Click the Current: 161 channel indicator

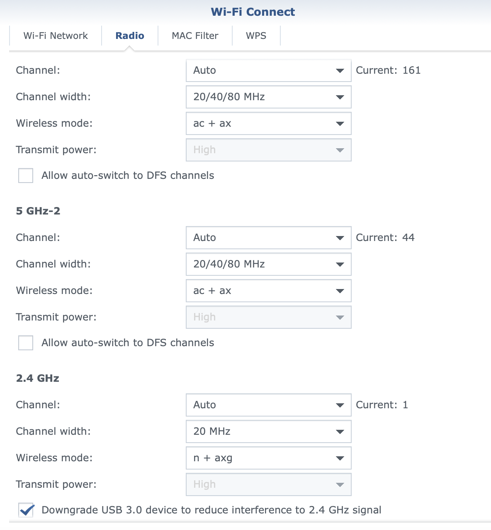(x=388, y=70)
